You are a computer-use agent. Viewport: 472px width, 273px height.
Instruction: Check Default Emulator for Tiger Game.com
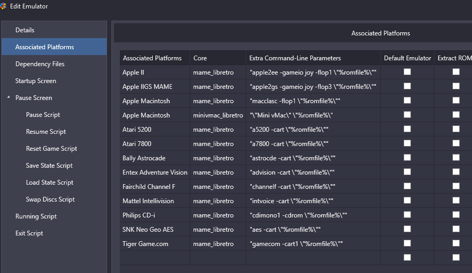click(407, 243)
